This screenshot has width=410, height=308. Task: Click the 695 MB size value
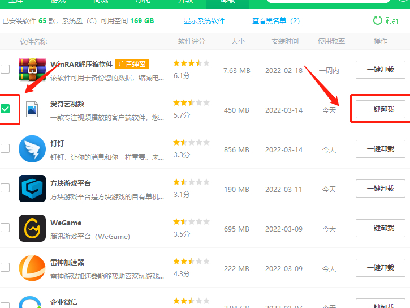(236, 229)
